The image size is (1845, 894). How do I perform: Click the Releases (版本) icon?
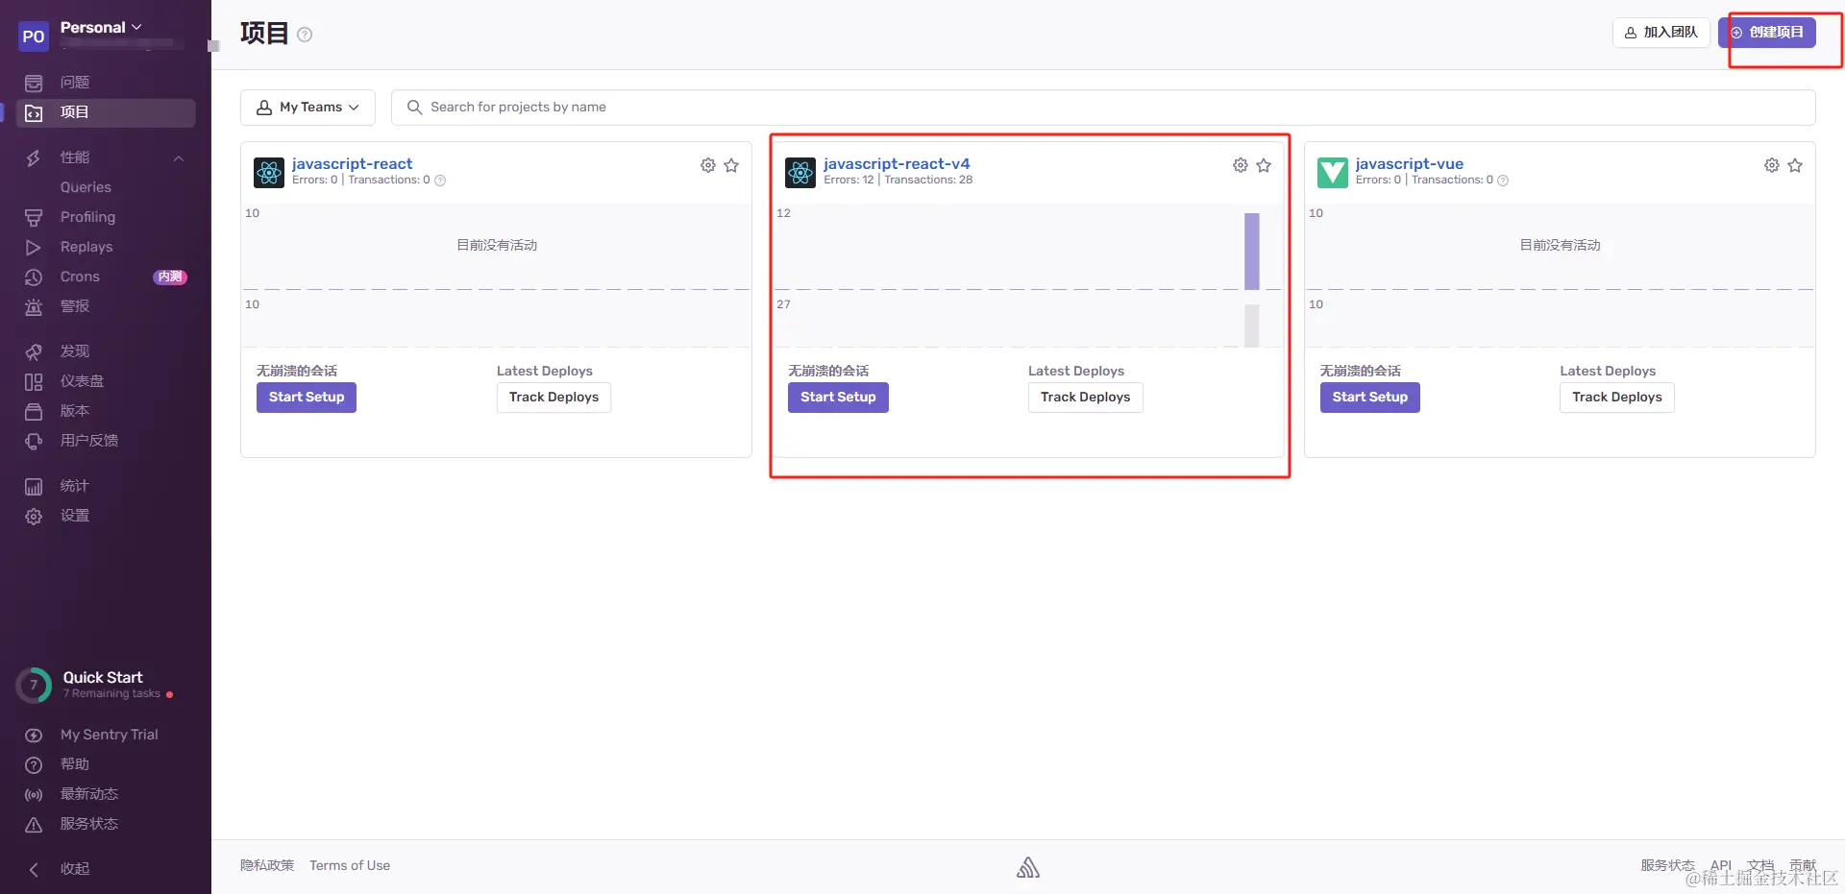click(34, 412)
